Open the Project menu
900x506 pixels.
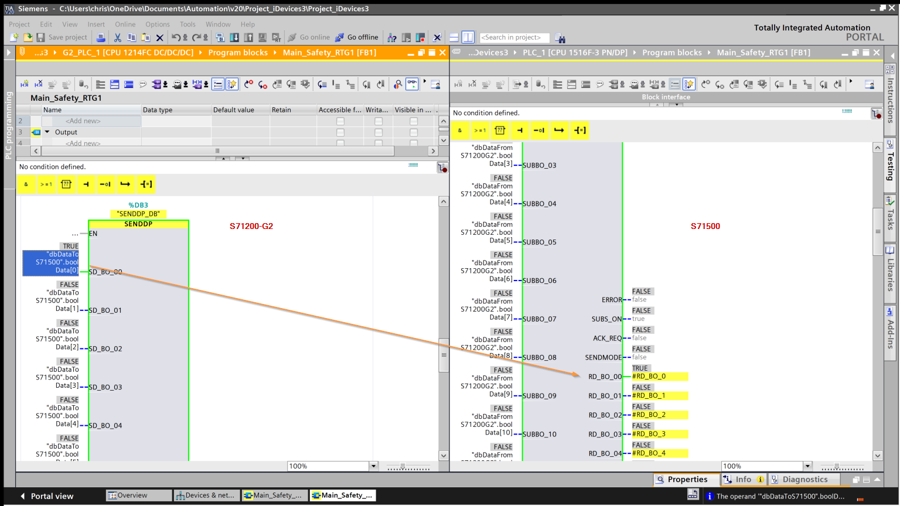[x=19, y=25]
